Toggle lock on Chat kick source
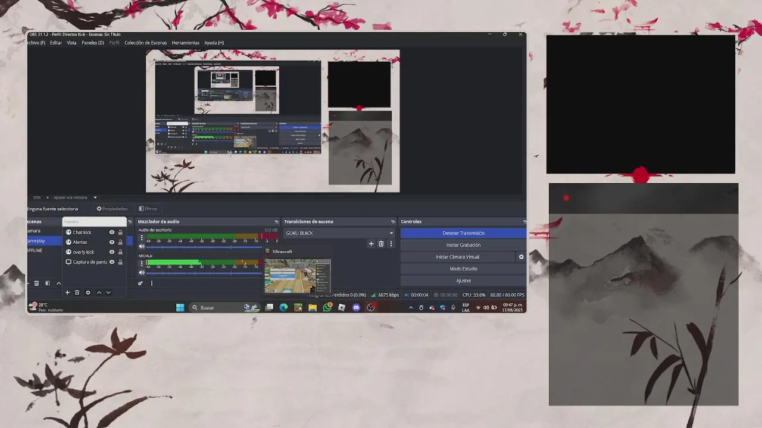Image resolution: width=762 pixels, height=428 pixels. click(x=120, y=232)
